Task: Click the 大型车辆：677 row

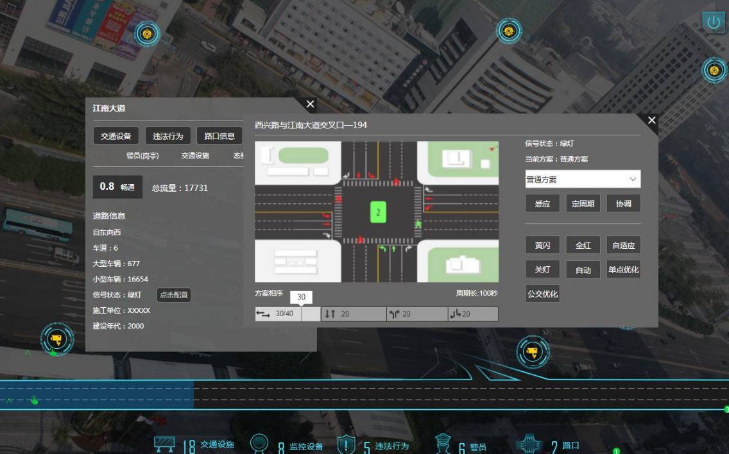Action: tap(116, 264)
